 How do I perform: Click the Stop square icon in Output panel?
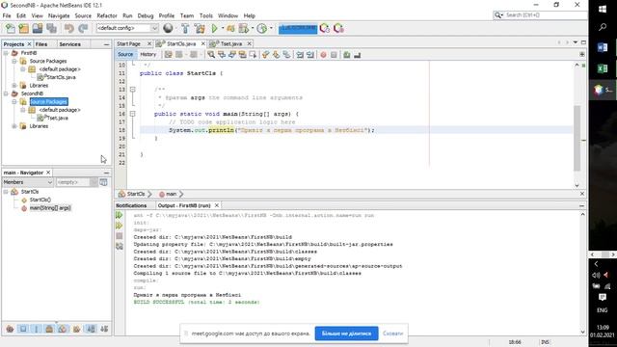pyautogui.click(x=120, y=235)
